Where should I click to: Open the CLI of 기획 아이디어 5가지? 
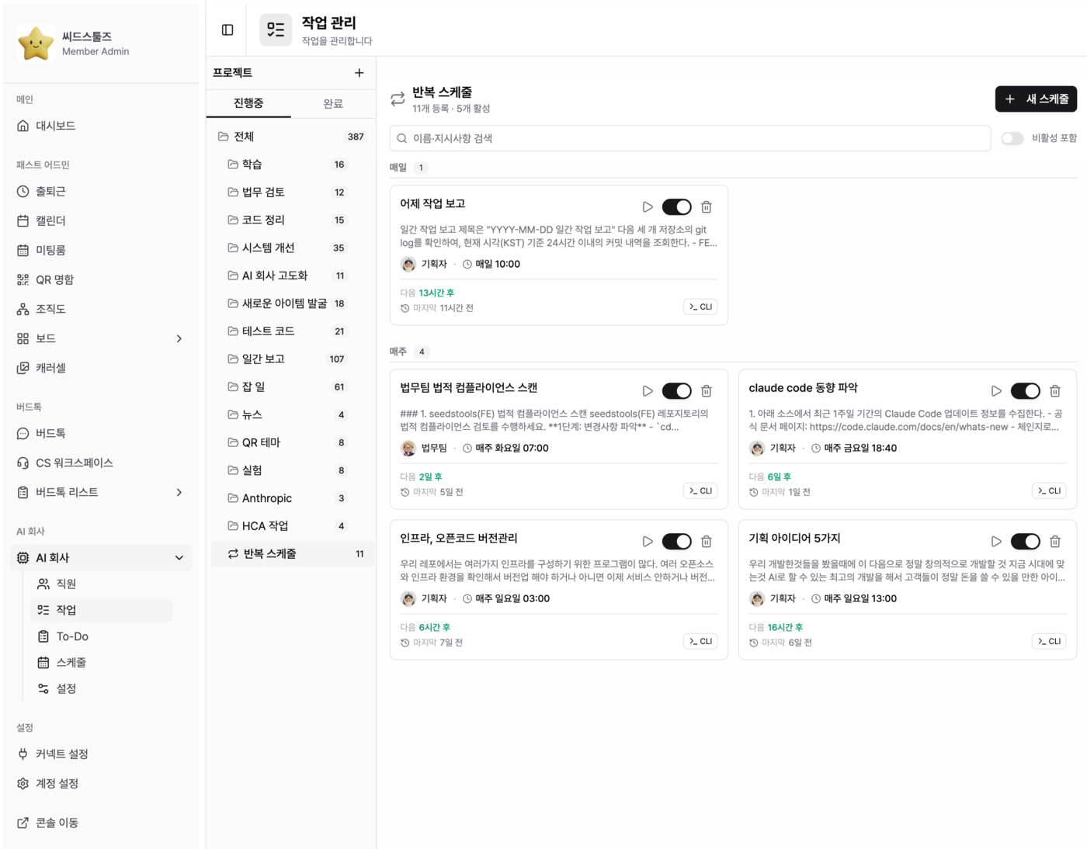pos(1049,642)
